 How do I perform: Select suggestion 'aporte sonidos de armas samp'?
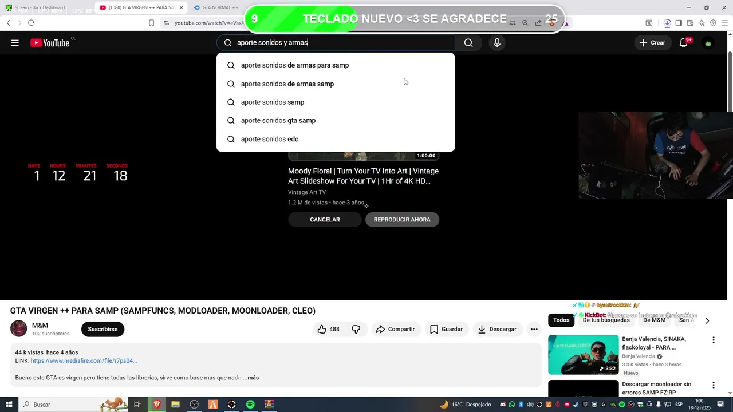(x=336, y=84)
